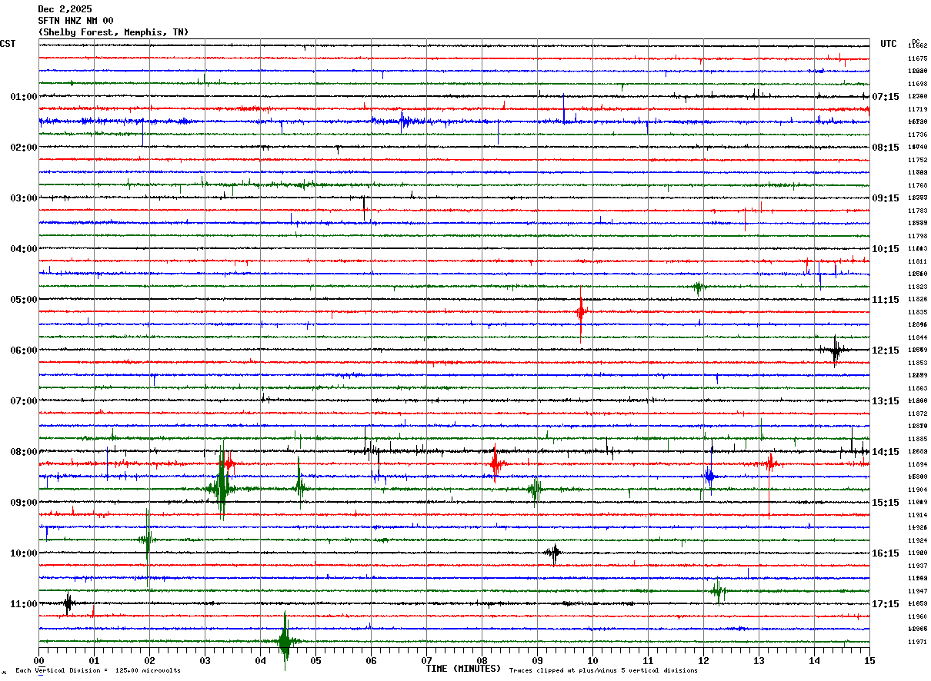Click the 17:15 UTC time label
Image resolution: width=931 pixels, height=681 pixels.
(x=886, y=604)
